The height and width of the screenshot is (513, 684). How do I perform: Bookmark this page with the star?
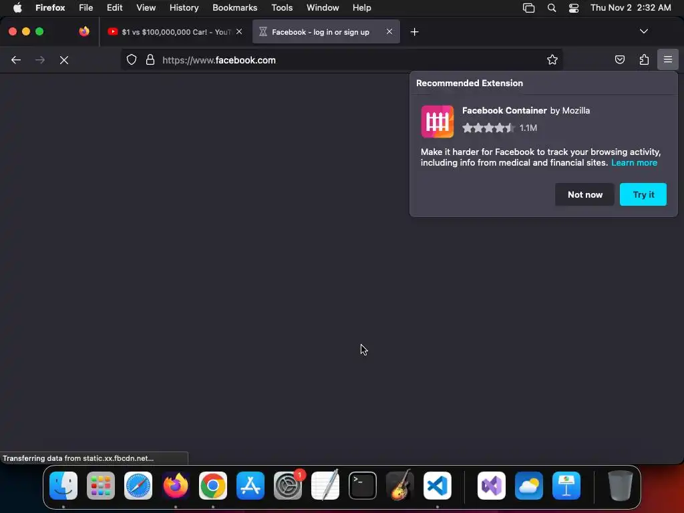(x=552, y=59)
